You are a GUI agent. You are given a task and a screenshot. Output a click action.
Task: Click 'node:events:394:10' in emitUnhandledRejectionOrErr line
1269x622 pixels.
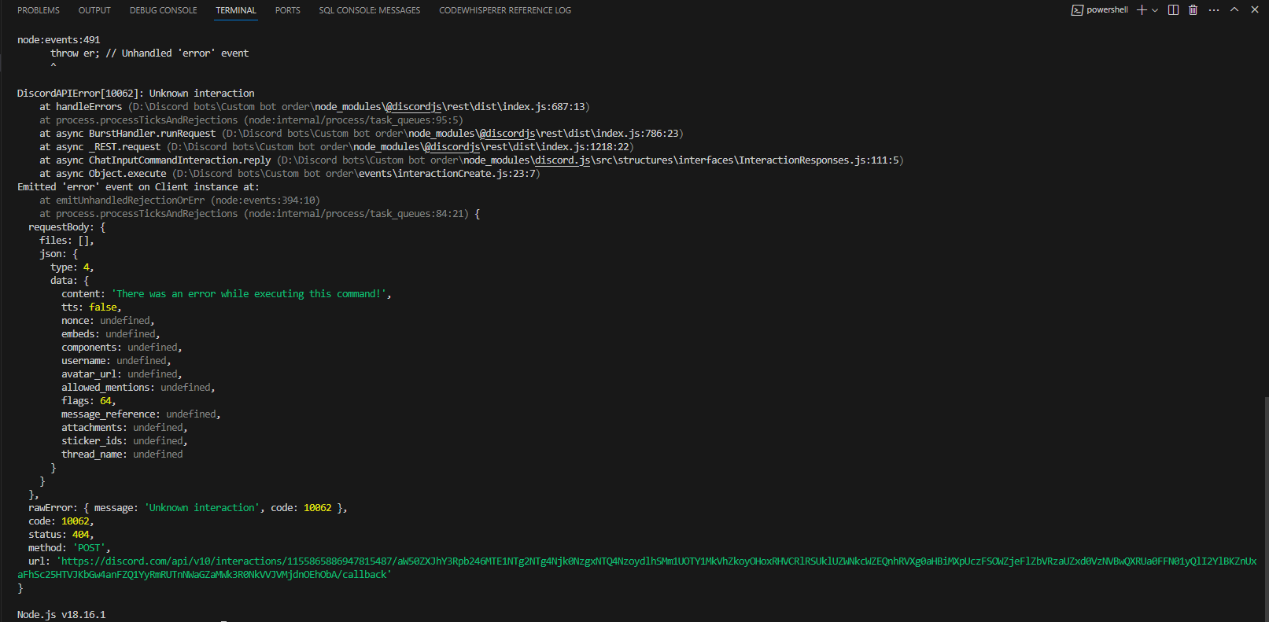click(x=266, y=201)
